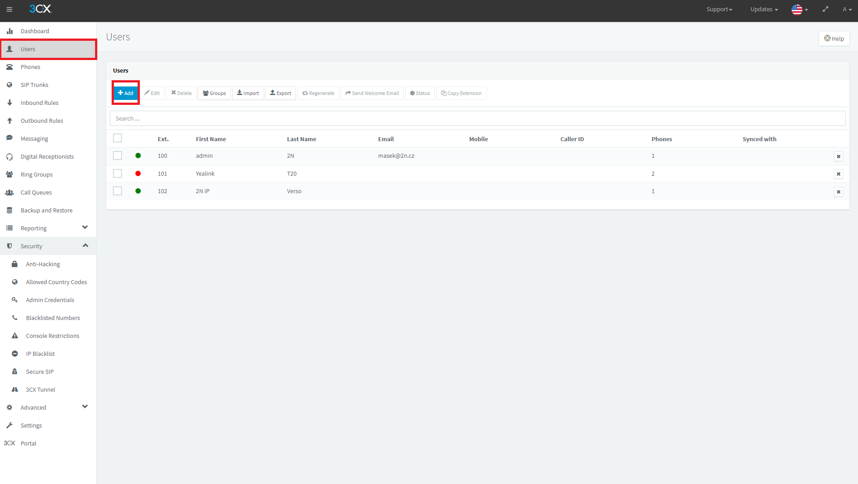Select the checkbox for extension 100
The height and width of the screenshot is (484, 858).
117,156
